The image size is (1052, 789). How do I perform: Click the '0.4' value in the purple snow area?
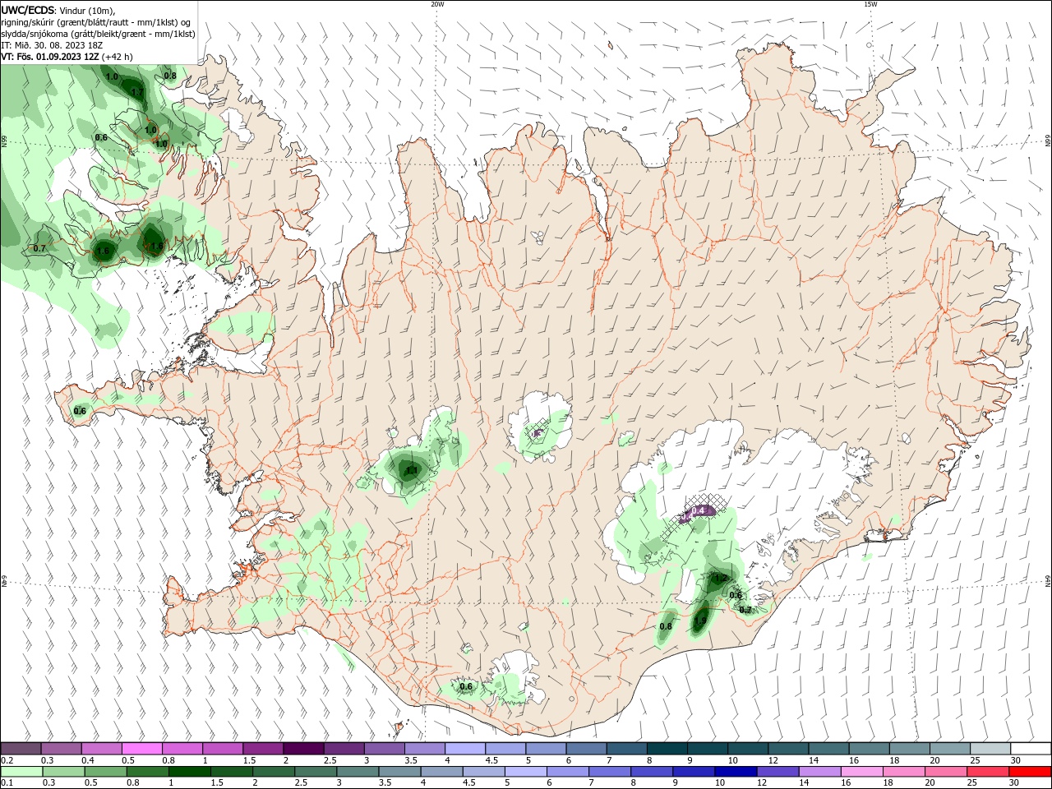click(x=699, y=510)
